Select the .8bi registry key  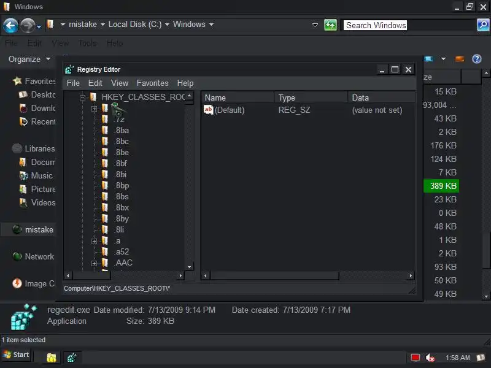coord(120,174)
